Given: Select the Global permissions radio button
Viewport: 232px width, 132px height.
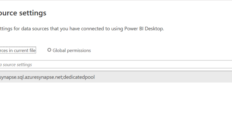Looking at the screenshot, I should click(x=49, y=50).
